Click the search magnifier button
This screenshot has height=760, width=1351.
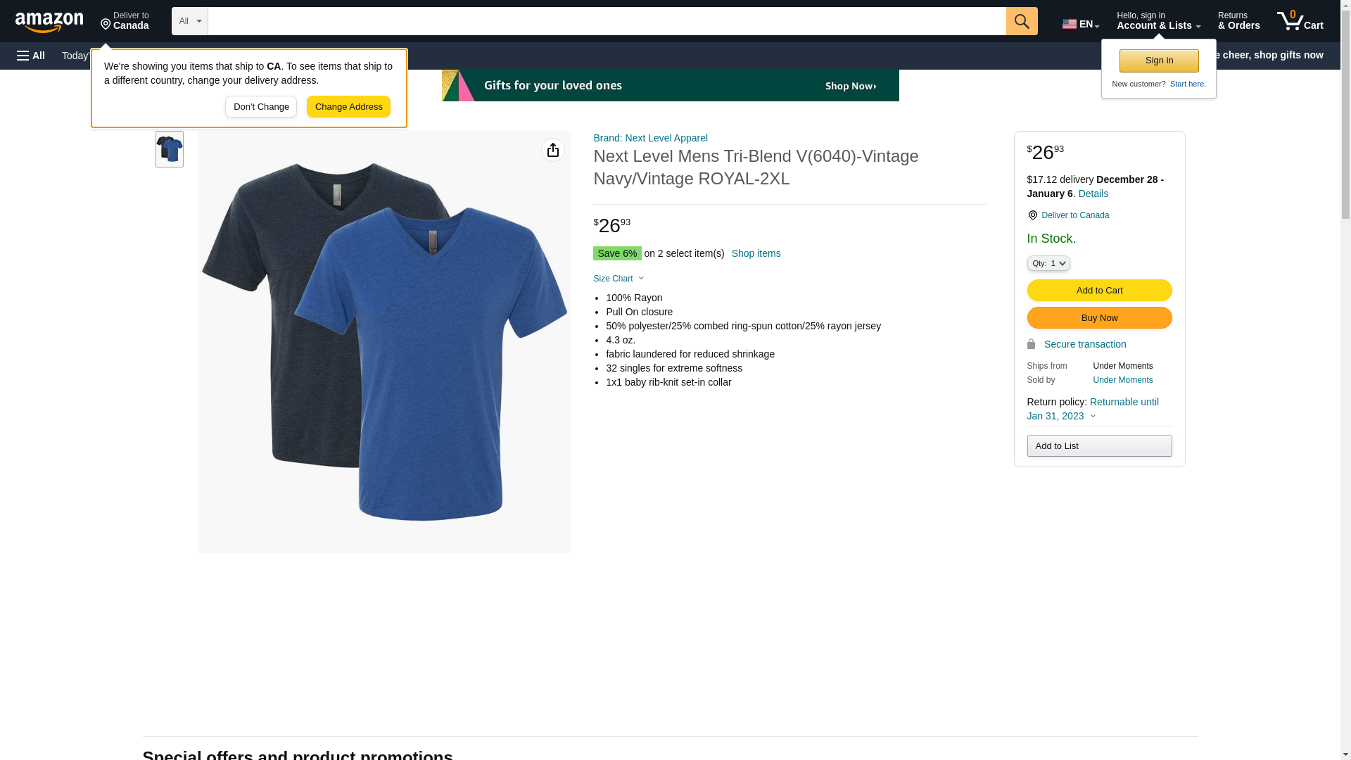1021,21
